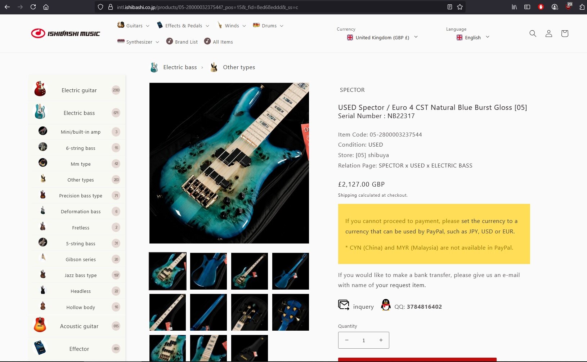Open the browser library icon

[x=514, y=7]
